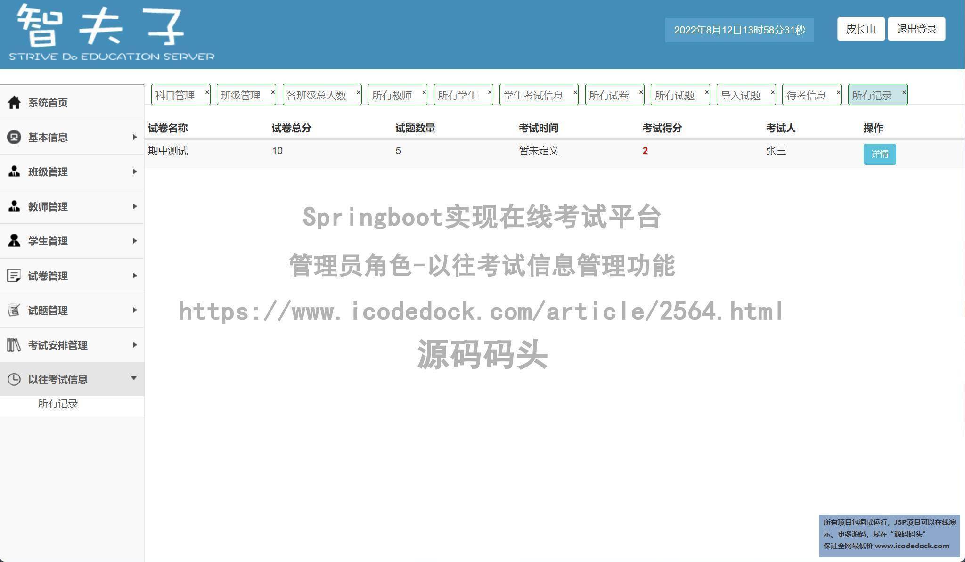Click the 退出登录 button
This screenshot has width=965, height=562.
[x=916, y=29]
